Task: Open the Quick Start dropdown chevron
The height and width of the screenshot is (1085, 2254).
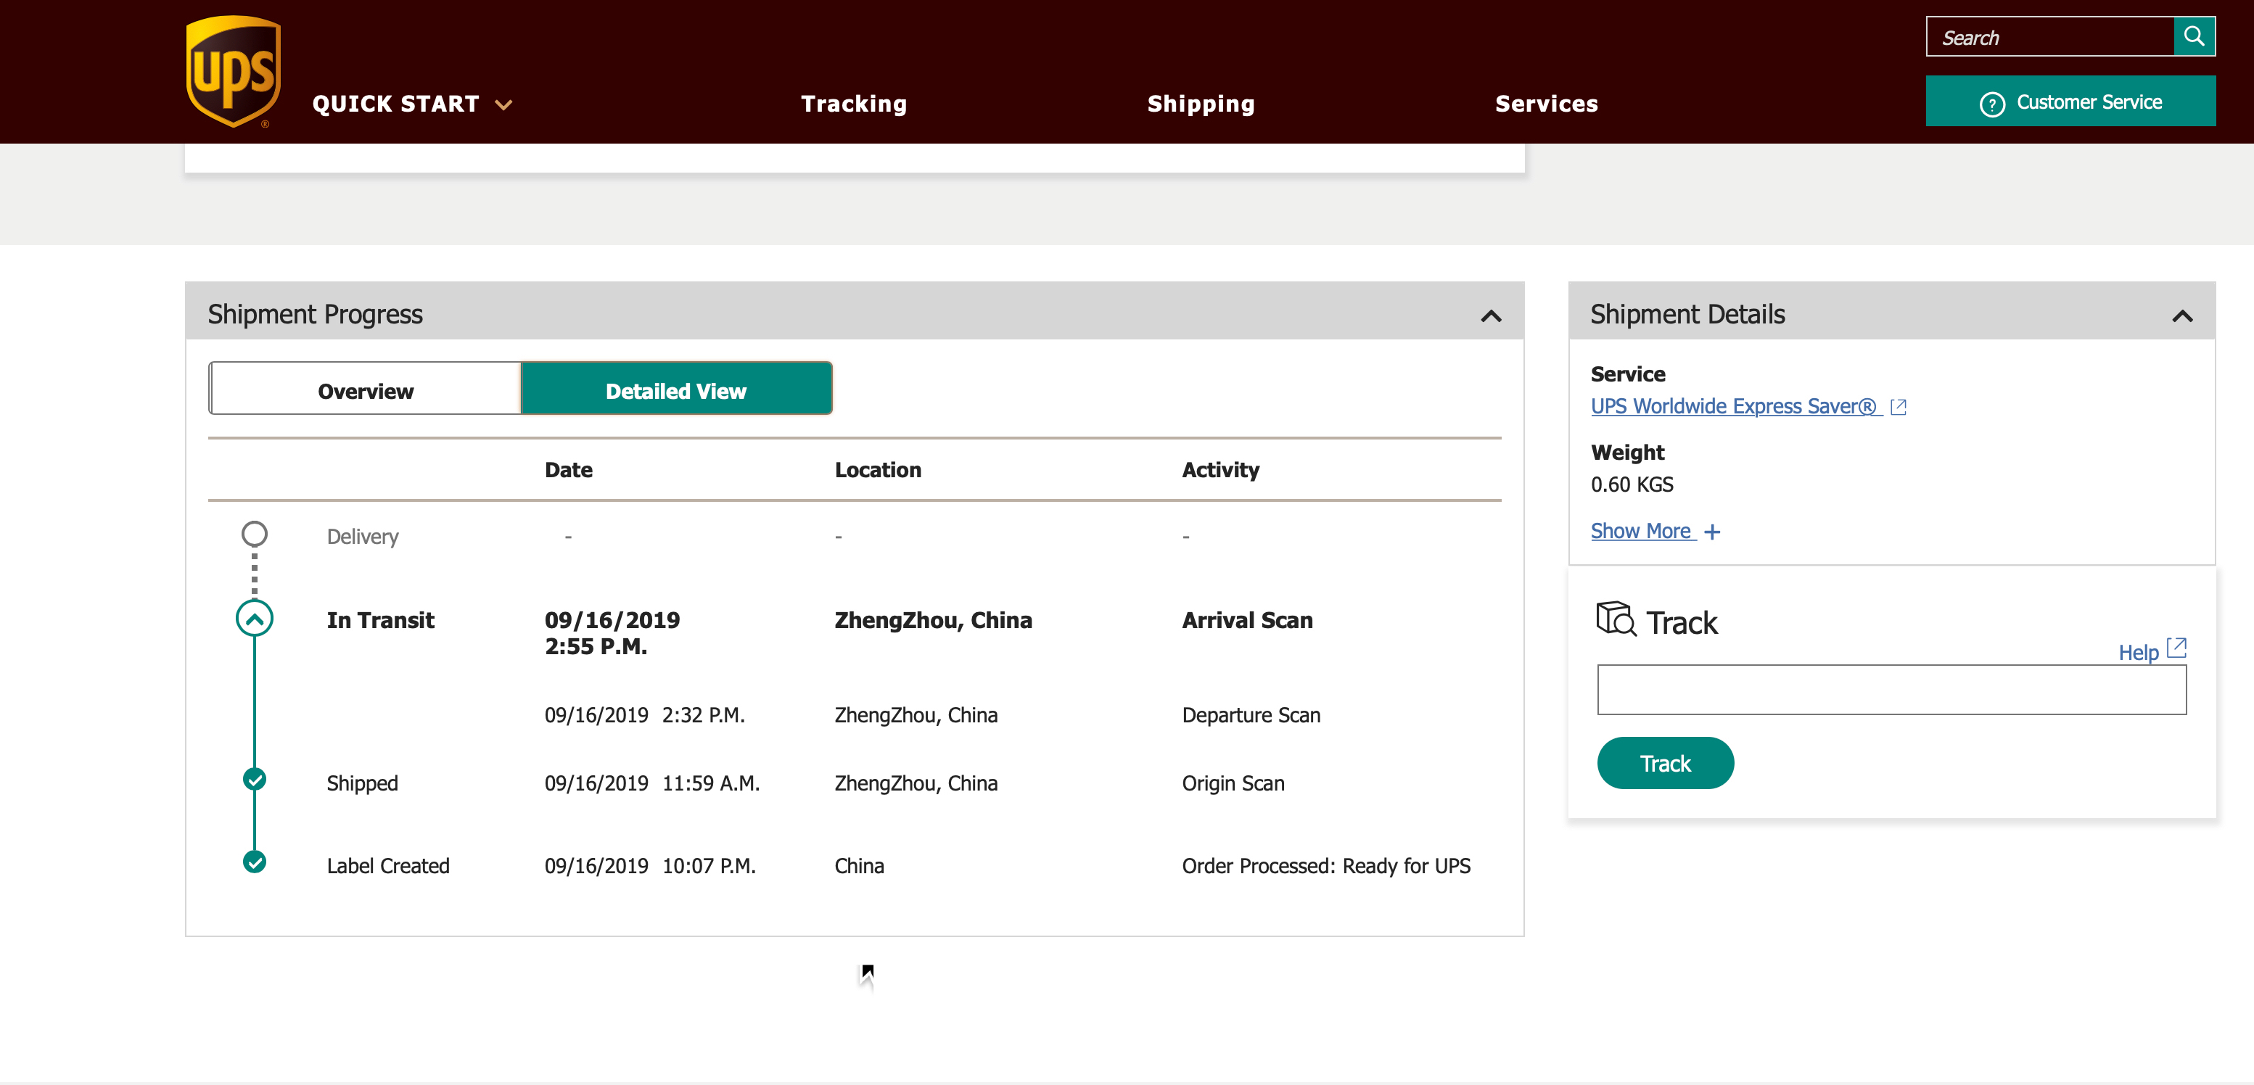Action: (x=503, y=104)
